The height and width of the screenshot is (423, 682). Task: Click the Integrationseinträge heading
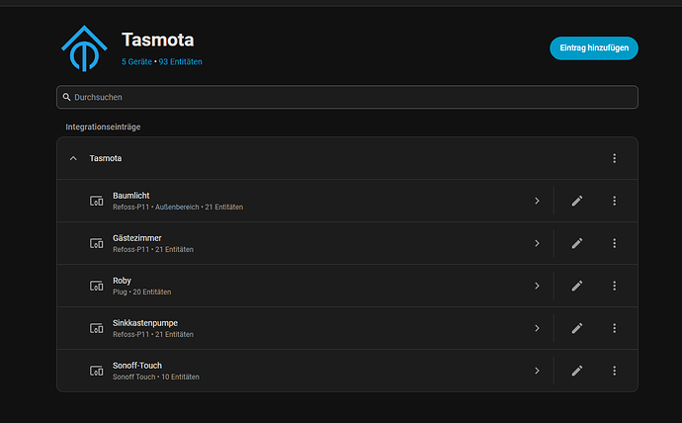tap(103, 127)
